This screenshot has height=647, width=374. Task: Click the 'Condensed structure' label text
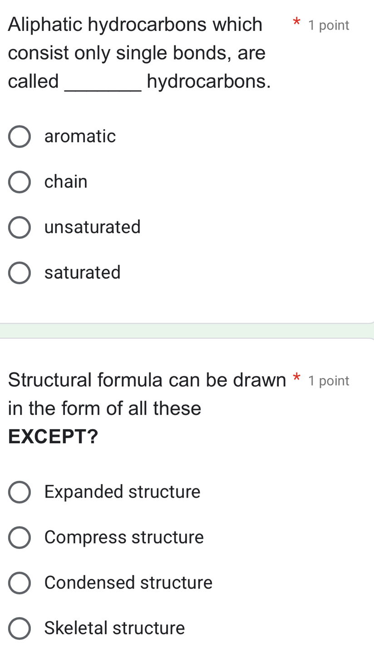pyautogui.click(x=128, y=583)
